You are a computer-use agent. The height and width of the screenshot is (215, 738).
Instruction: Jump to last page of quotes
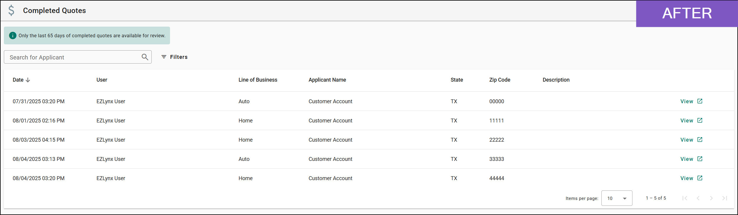[725, 198]
